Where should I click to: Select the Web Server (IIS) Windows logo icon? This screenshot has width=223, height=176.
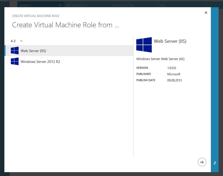[14, 51]
